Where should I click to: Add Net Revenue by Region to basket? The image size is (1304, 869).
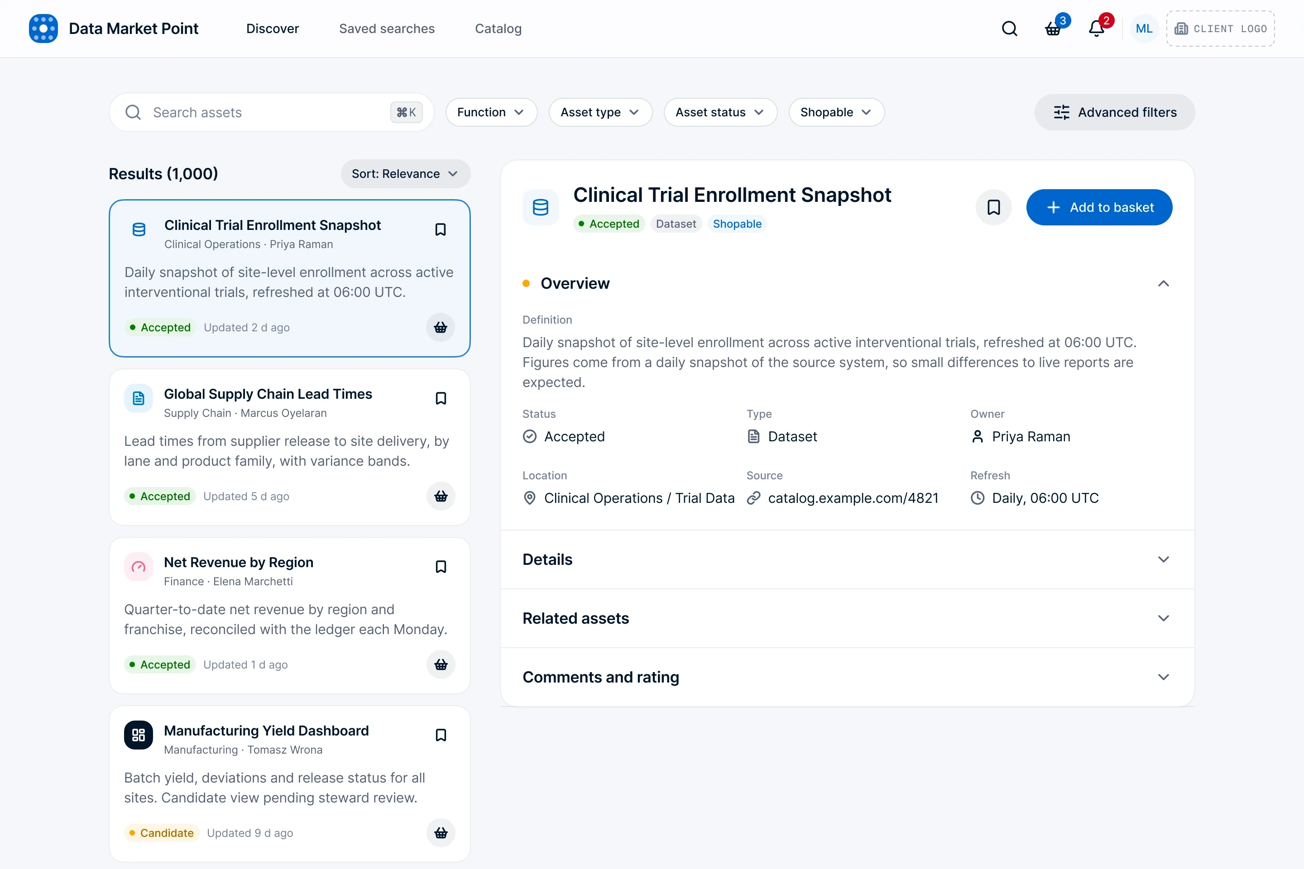(441, 664)
